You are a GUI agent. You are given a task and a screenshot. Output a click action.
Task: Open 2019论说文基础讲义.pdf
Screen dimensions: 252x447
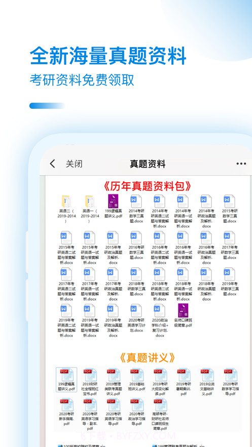207,382
